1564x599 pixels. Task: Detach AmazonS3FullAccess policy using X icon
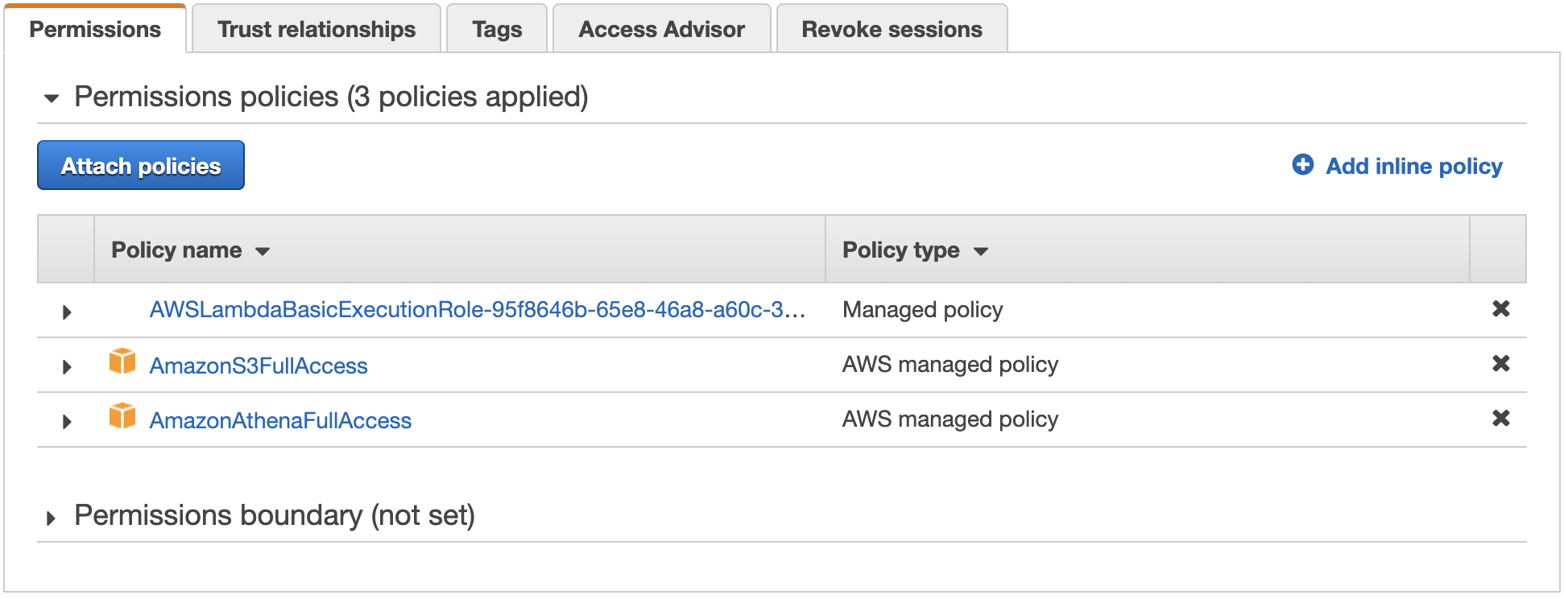tap(1500, 364)
